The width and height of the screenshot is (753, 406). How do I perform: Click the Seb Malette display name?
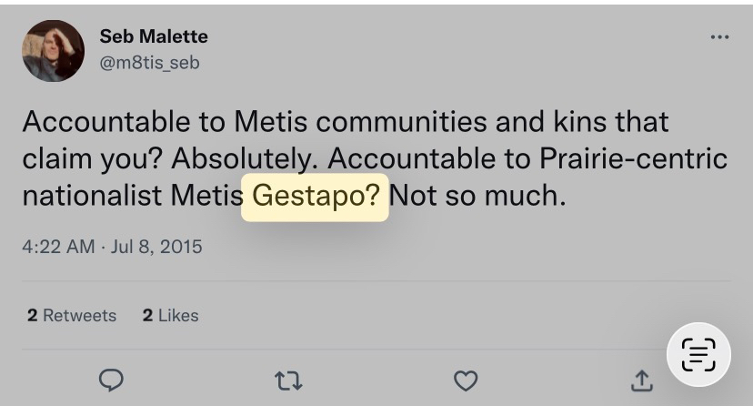[153, 37]
